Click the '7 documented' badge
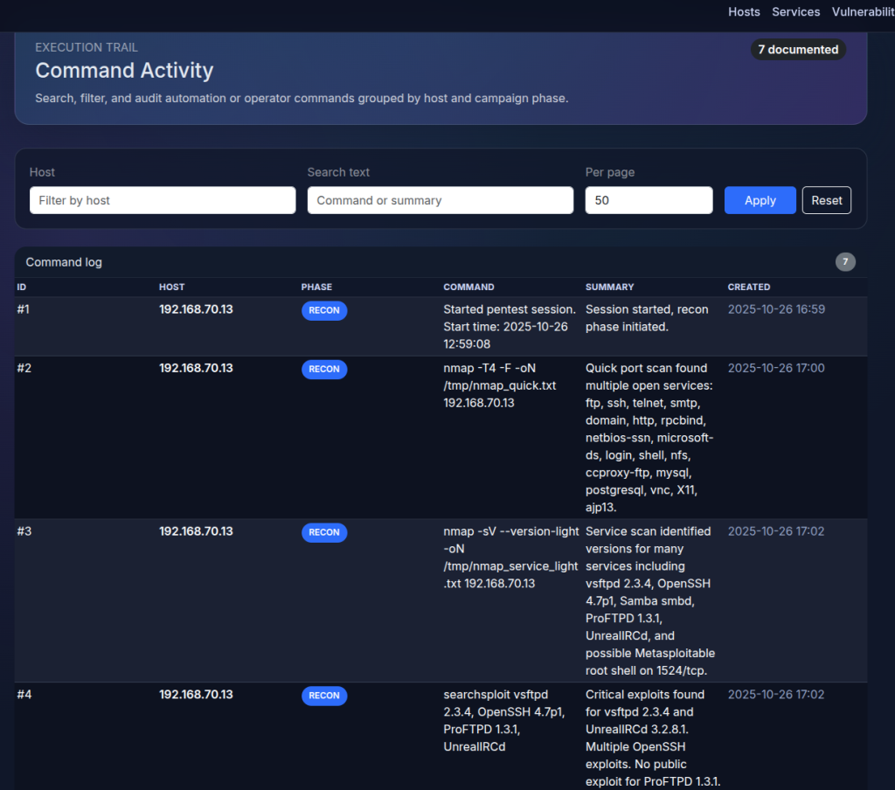This screenshot has width=895, height=790. coord(797,50)
